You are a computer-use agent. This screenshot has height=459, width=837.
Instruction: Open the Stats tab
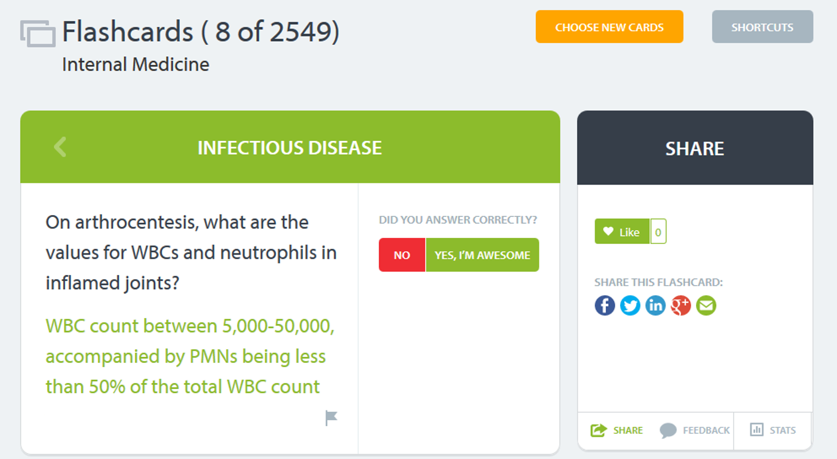[x=773, y=430]
